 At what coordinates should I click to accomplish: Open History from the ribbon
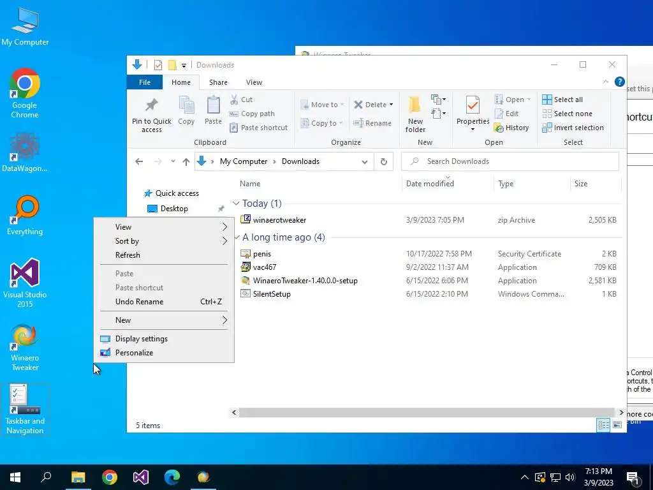pyautogui.click(x=511, y=128)
